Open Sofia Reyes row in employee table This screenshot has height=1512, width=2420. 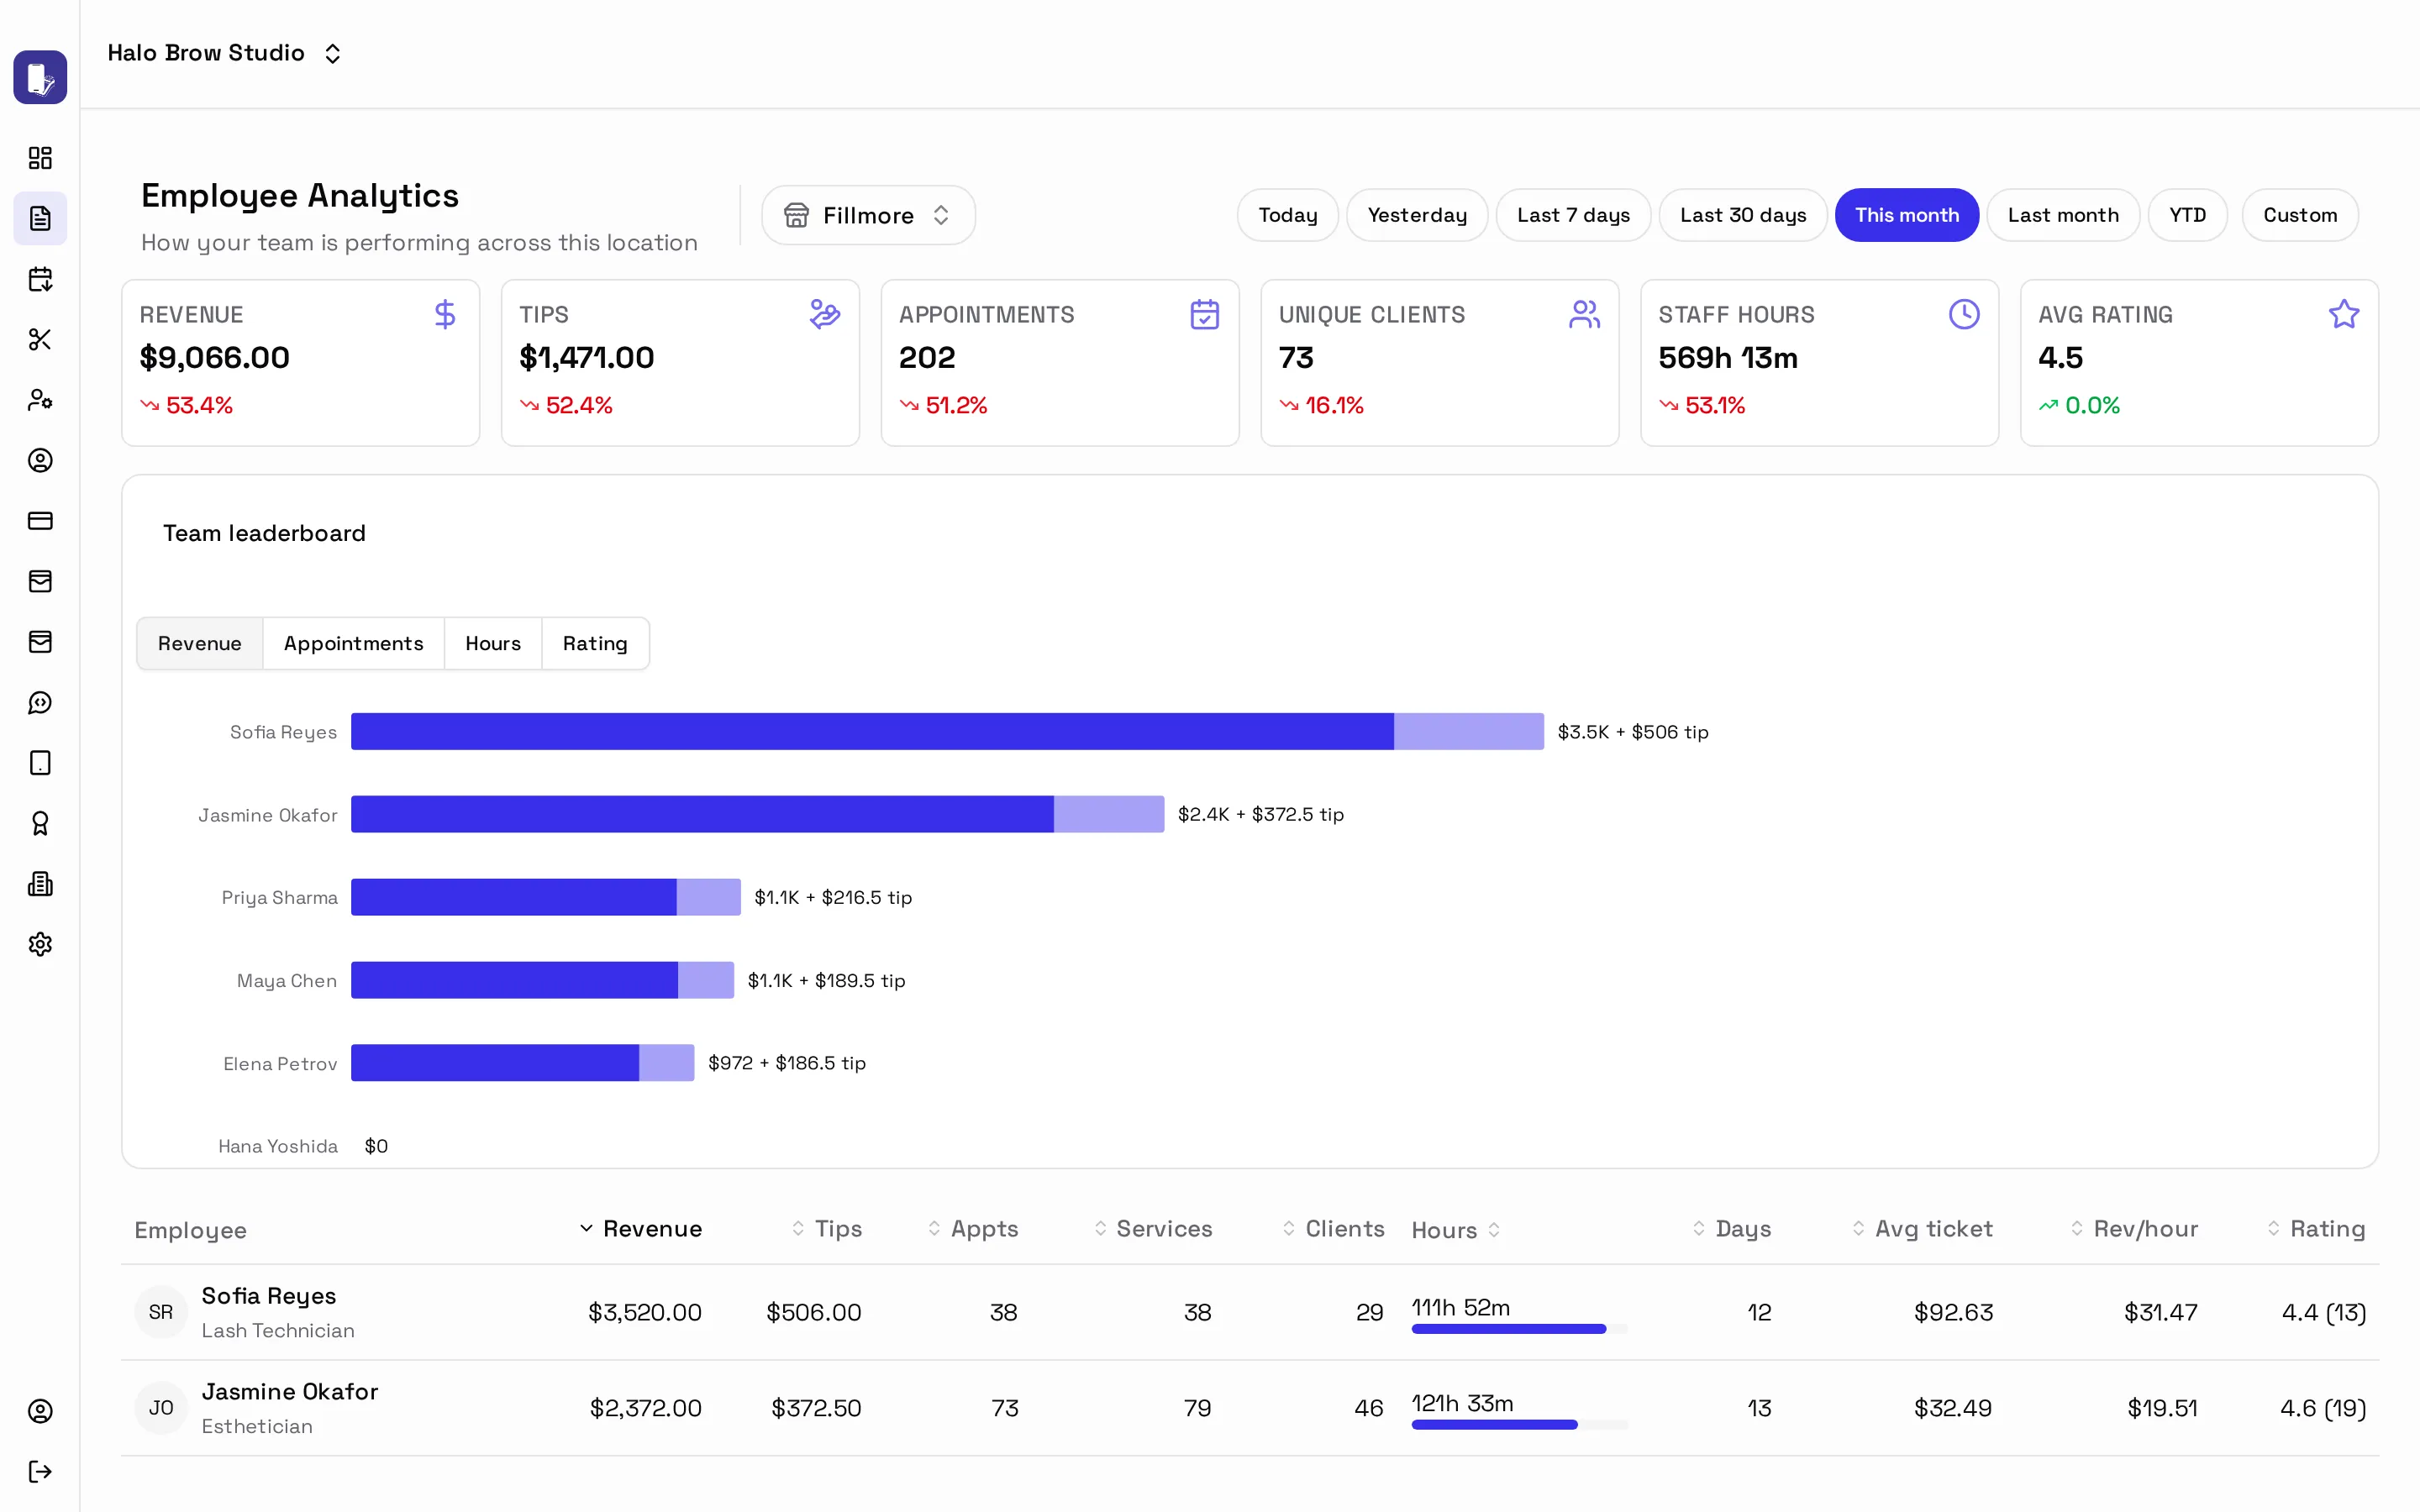(x=1250, y=1312)
